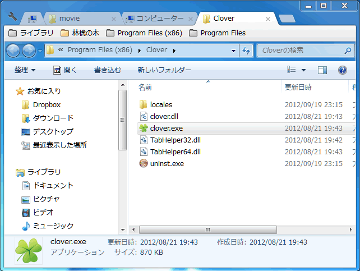The image size is (360, 271).
Task: Select uninst.exe file
Action: pos(161,164)
